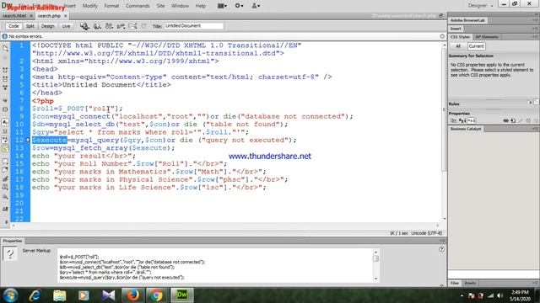The height and width of the screenshot is (303, 540).
Task: Click the Recent Snippets icon
Action: tap(5, 187)
